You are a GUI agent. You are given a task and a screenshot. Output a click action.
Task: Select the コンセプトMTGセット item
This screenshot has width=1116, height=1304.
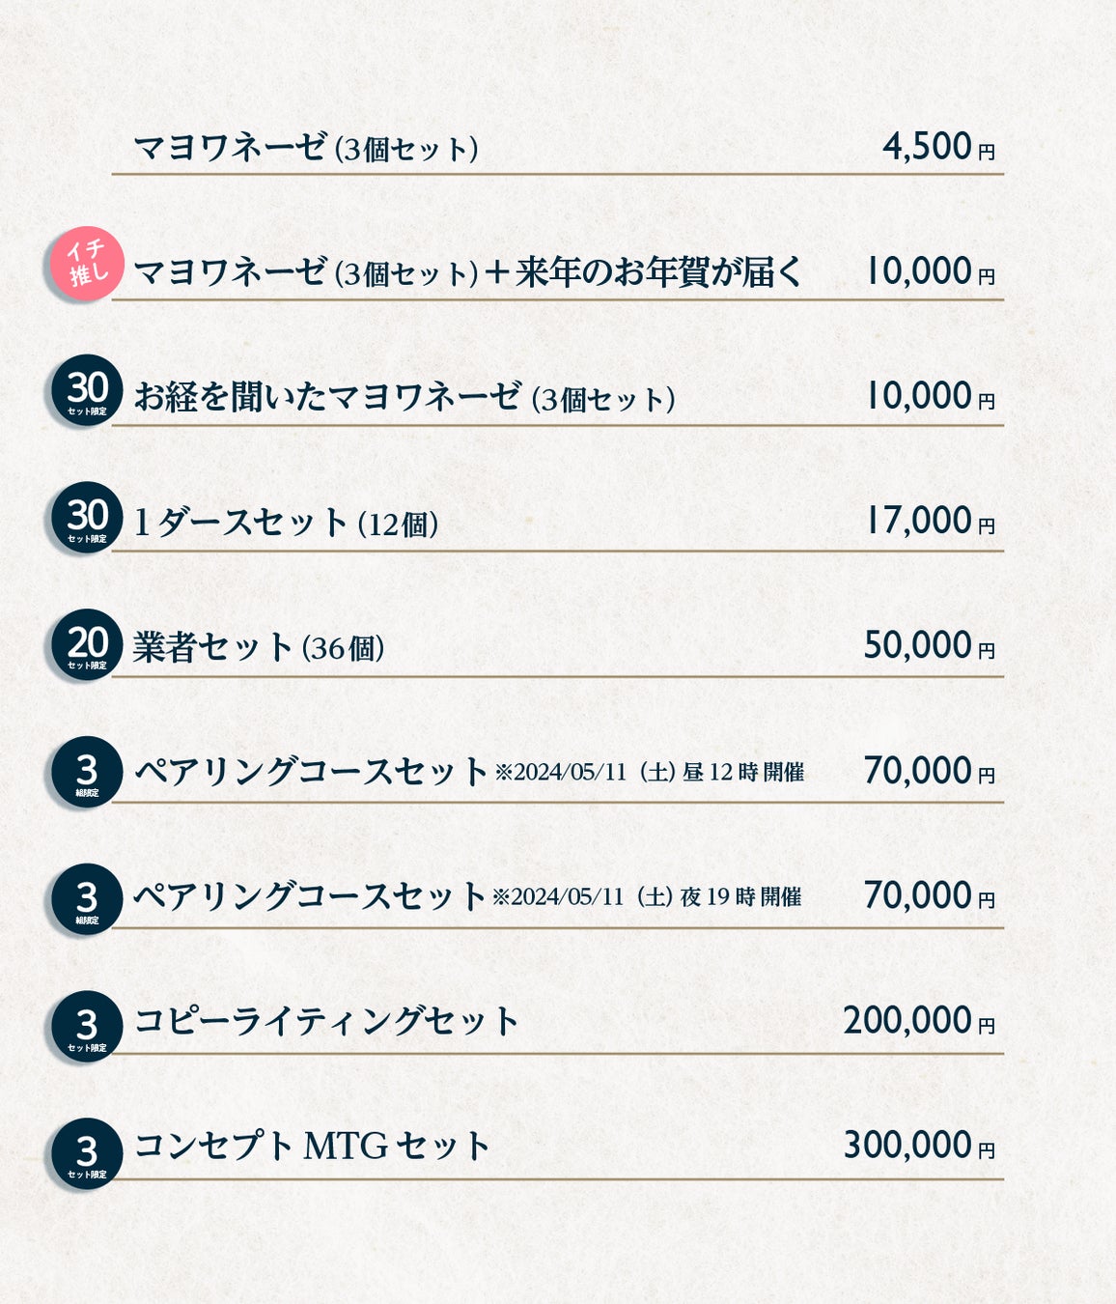312,1146
